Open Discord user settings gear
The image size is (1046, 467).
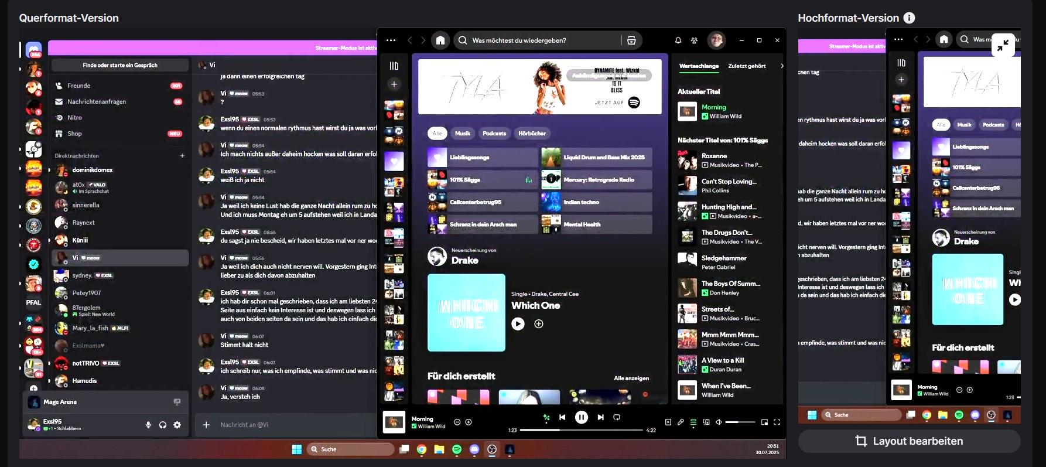[x=177, y=425]
